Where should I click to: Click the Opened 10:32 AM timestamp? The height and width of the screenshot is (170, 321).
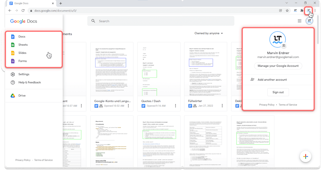tap(114, 106)
